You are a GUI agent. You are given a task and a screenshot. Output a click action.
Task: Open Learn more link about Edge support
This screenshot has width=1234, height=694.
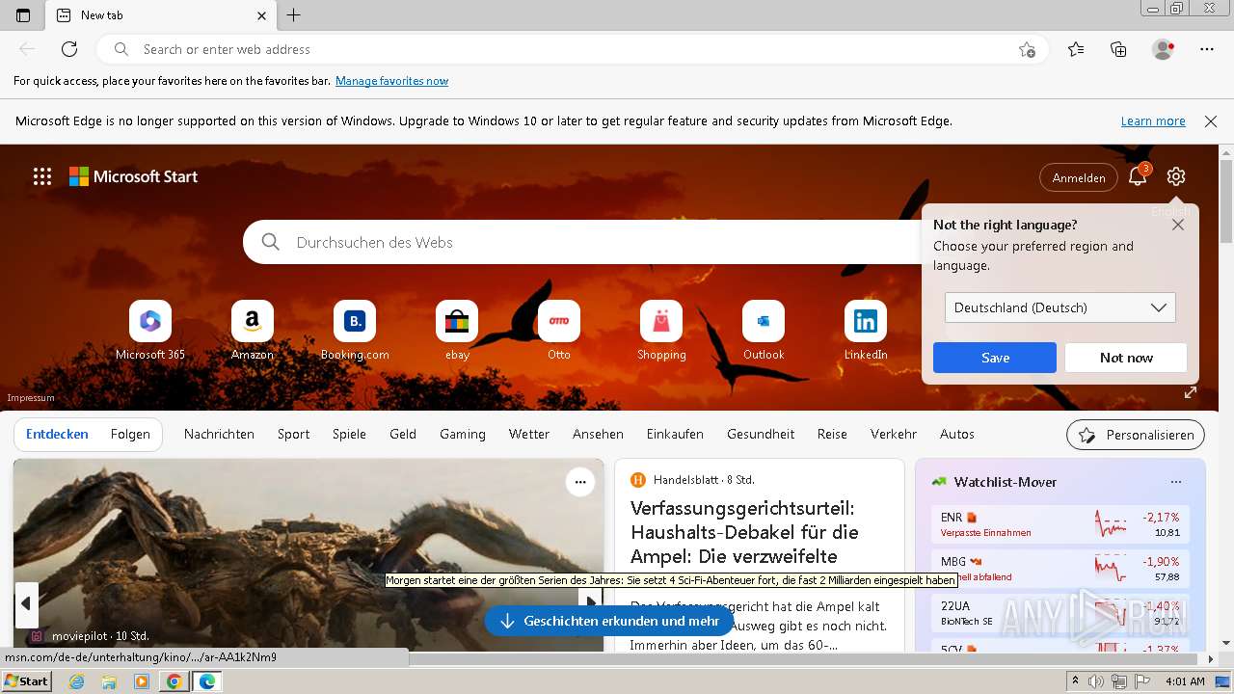(1153, 121)
